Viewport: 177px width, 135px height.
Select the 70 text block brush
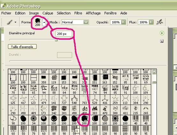point(13,89)
